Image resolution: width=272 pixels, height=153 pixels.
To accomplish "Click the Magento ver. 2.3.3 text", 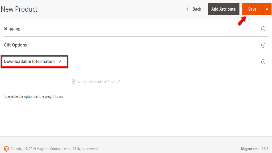I will (x=254, y=149).
